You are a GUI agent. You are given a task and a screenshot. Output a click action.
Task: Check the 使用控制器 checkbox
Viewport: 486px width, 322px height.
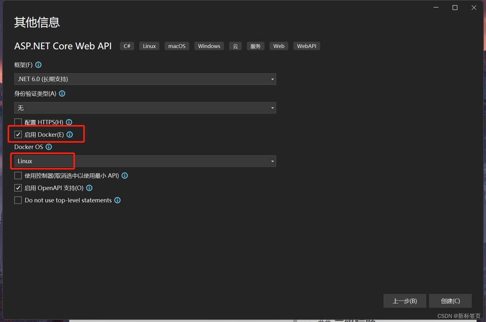click(18, 176)
